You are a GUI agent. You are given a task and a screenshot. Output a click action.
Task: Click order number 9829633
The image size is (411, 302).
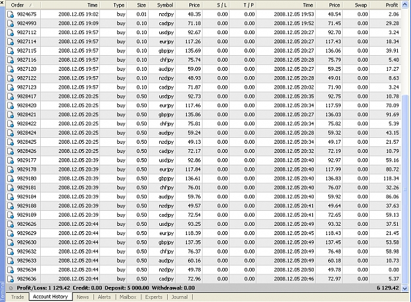26,261
